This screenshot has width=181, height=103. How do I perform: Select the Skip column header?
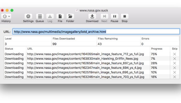175,49
